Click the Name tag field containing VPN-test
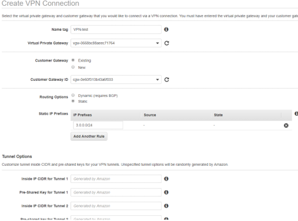The height and width of the screenshot is (221, 298). pyautogui.click(x=116, y=30)
